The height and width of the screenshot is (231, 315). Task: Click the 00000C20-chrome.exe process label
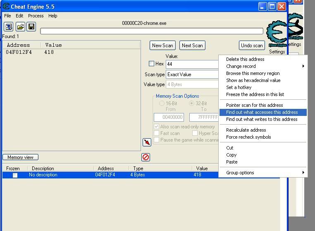coord(144,23)
